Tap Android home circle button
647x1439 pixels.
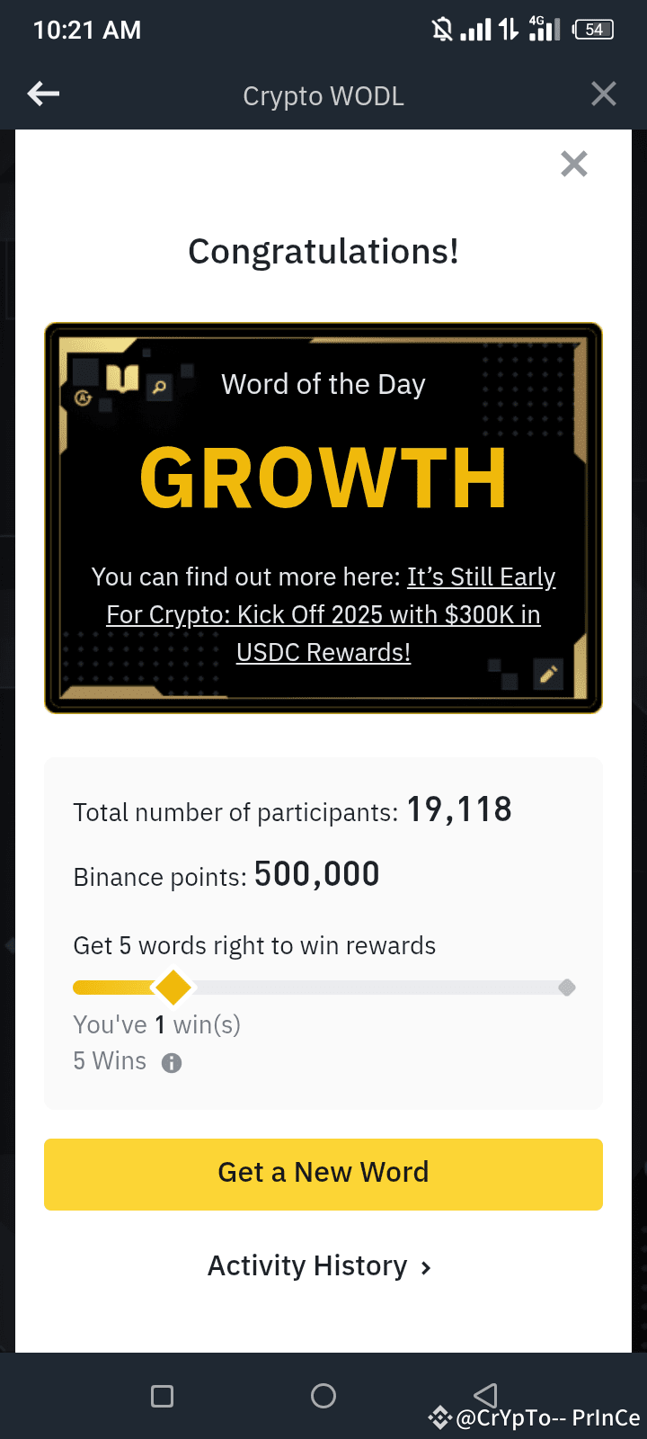(323, 1396)
